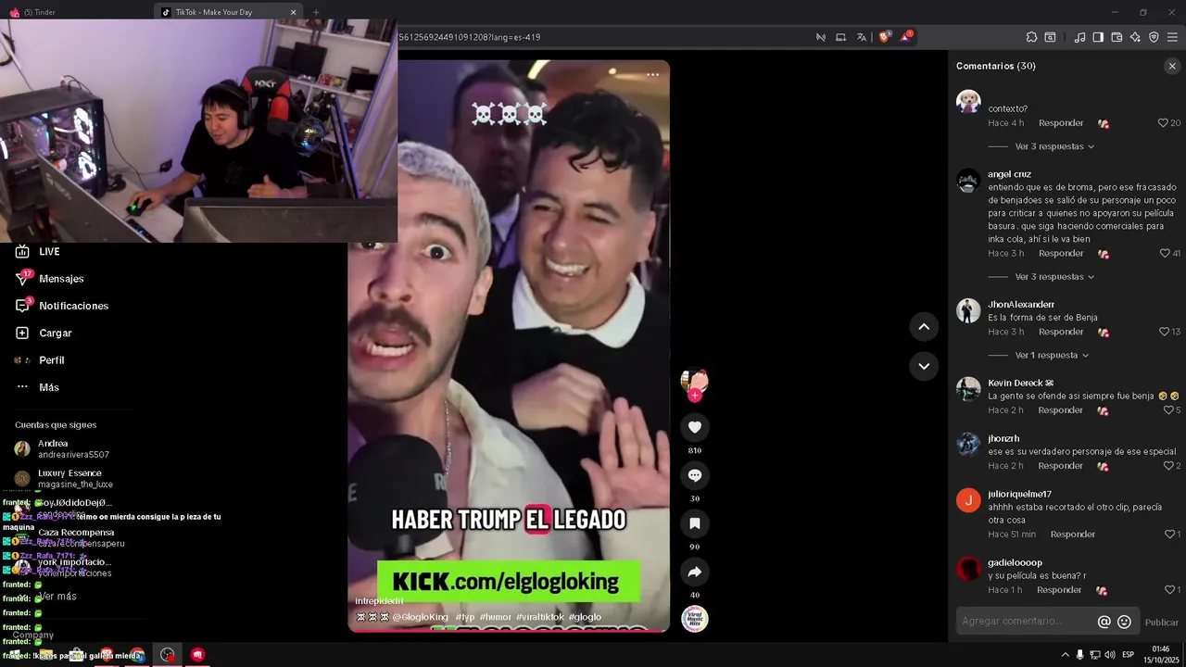Like Kevin Dereck's comment
The image size is (1186, 667).
[1167, 409]
